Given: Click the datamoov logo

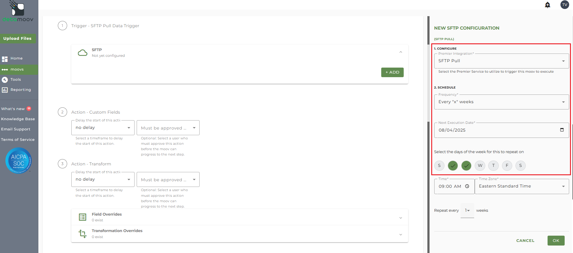Looking at the screenshot, I should pyautogui.click(x=18, y=11).
